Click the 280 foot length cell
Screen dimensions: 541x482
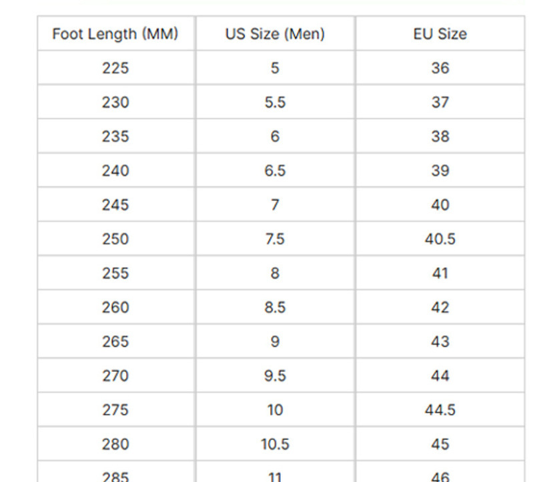(115, 444)
